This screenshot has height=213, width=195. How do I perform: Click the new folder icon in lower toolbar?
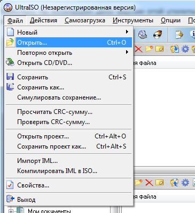pyautogui.click(x=138, y=182)
